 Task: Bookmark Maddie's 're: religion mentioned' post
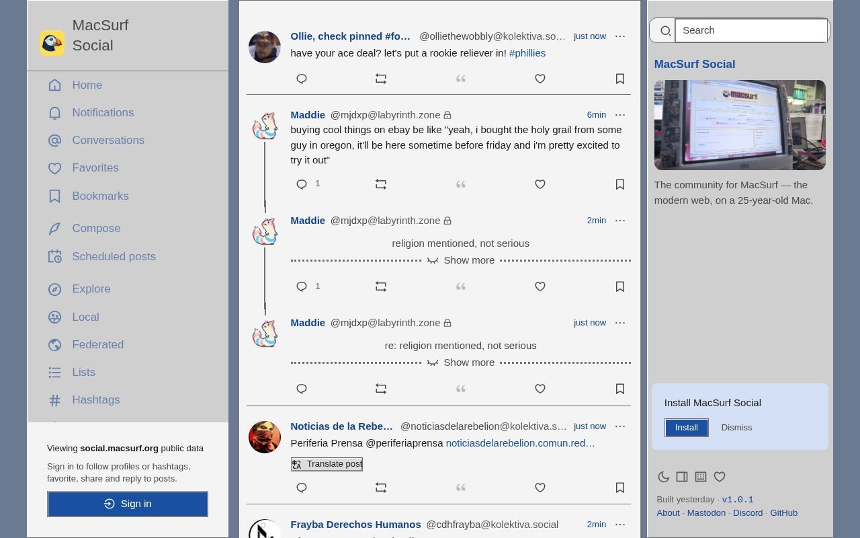coord(620,389)
